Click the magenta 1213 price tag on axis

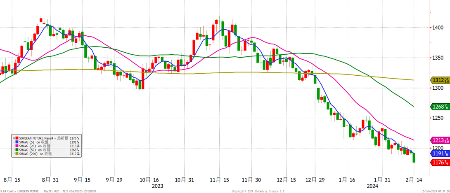click(440, 140)
